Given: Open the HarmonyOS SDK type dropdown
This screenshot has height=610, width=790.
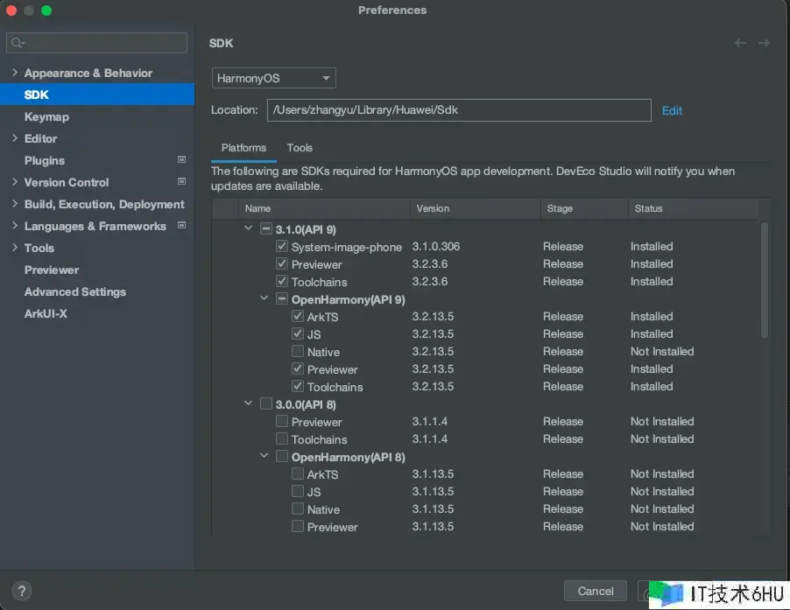Looking at the screenshot, I should coord(273,78).
